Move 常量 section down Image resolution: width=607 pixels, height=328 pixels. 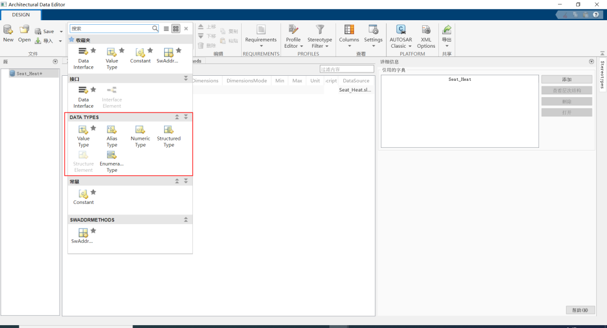(186, 181)
